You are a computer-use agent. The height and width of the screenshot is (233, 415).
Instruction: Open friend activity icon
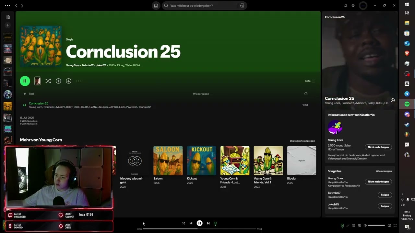coord(353,6)
